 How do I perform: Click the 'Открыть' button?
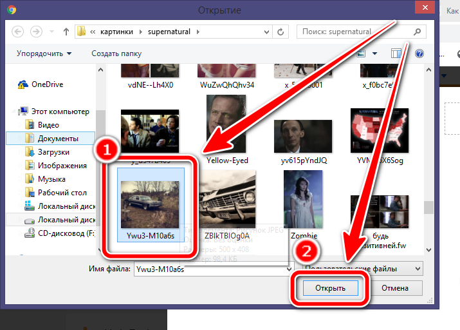coord(330,288)
